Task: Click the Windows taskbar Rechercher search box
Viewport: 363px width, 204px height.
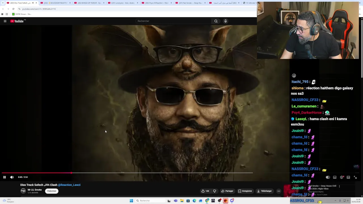Action: 150,201
